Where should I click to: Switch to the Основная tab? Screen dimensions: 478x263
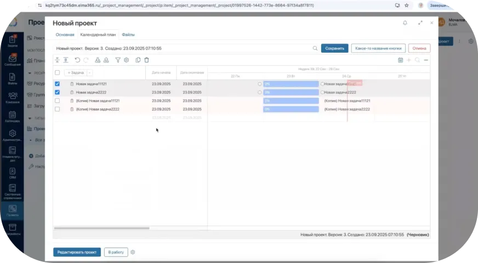click(x=65, y=35)
